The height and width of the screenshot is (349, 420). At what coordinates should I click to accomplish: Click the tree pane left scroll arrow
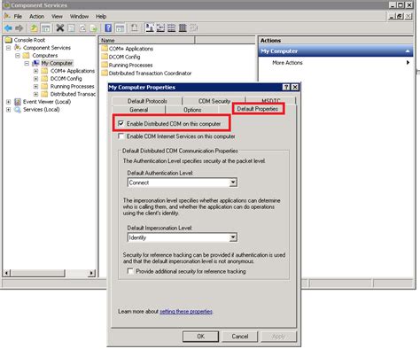click(x=6, y=273)
